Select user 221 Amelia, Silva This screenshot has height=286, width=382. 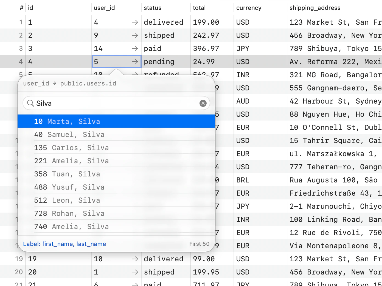(116, 161)
